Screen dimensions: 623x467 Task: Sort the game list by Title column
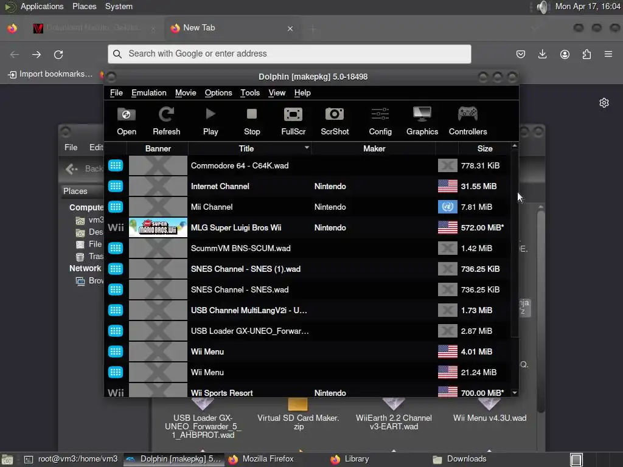tap(249, 148)
